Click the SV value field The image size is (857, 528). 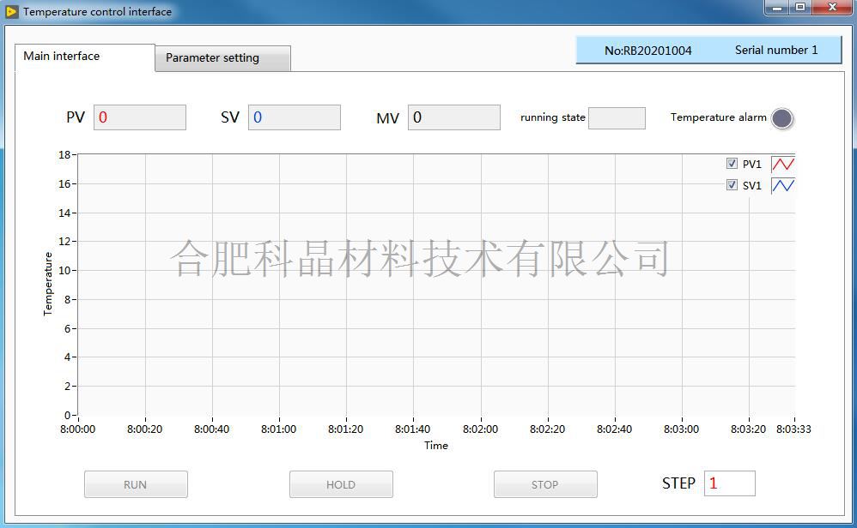pos(294,117)
